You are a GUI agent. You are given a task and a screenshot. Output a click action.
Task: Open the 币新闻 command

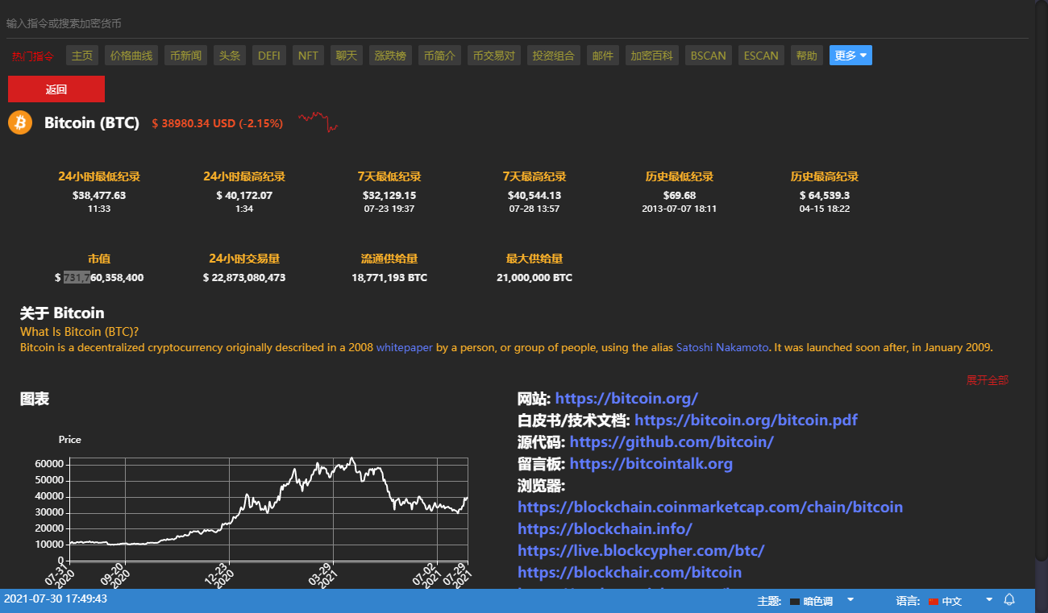[186, 56]
